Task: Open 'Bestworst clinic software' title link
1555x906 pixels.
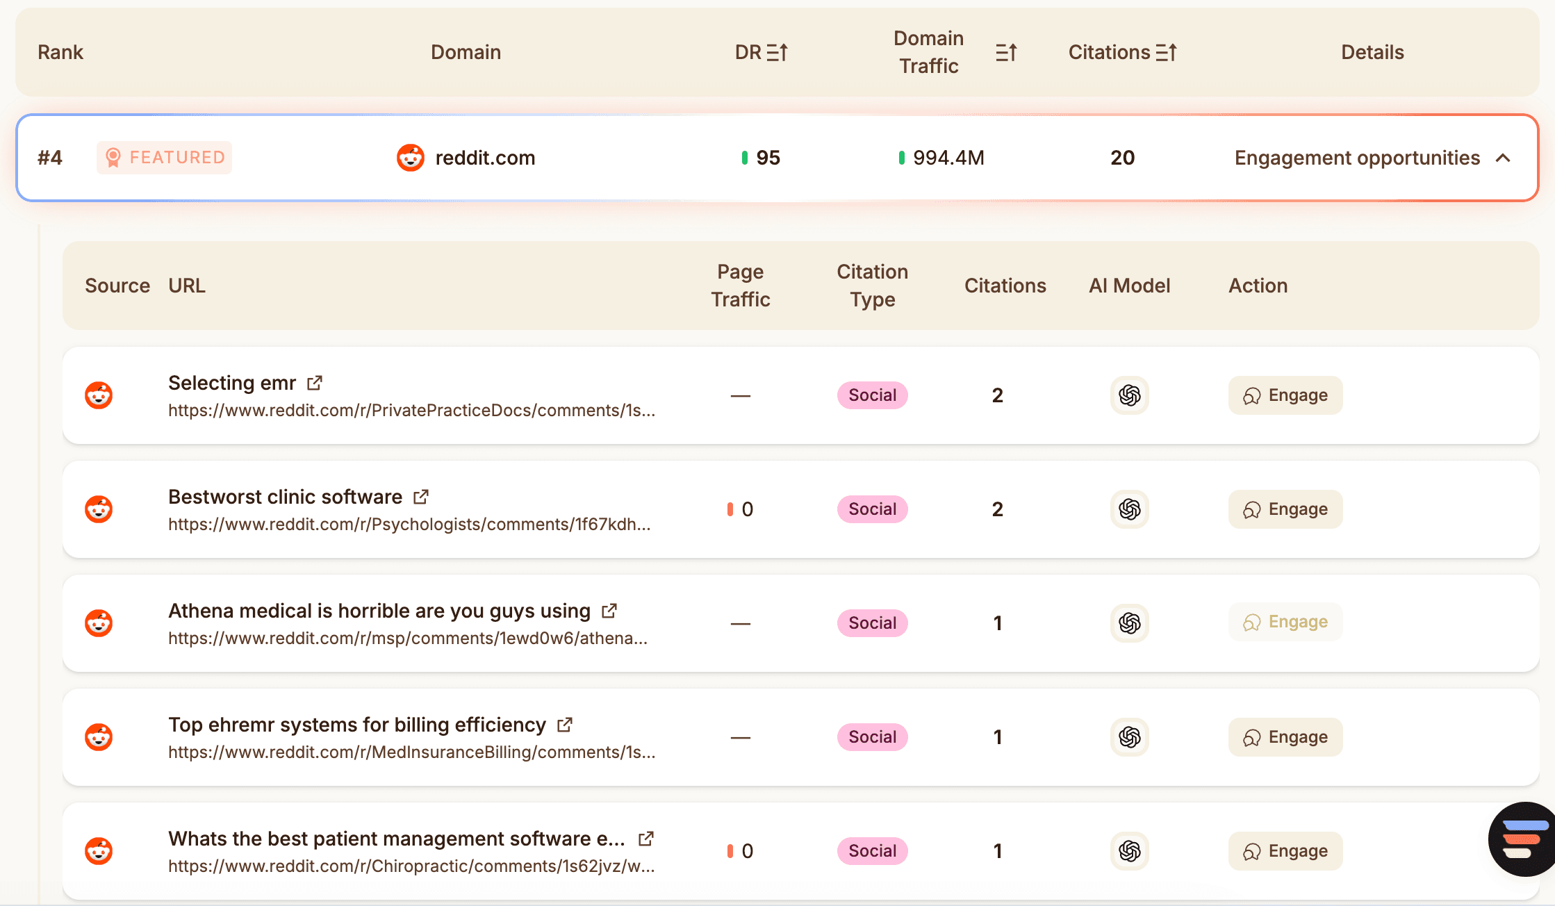Action: click(x=286, y=497)
